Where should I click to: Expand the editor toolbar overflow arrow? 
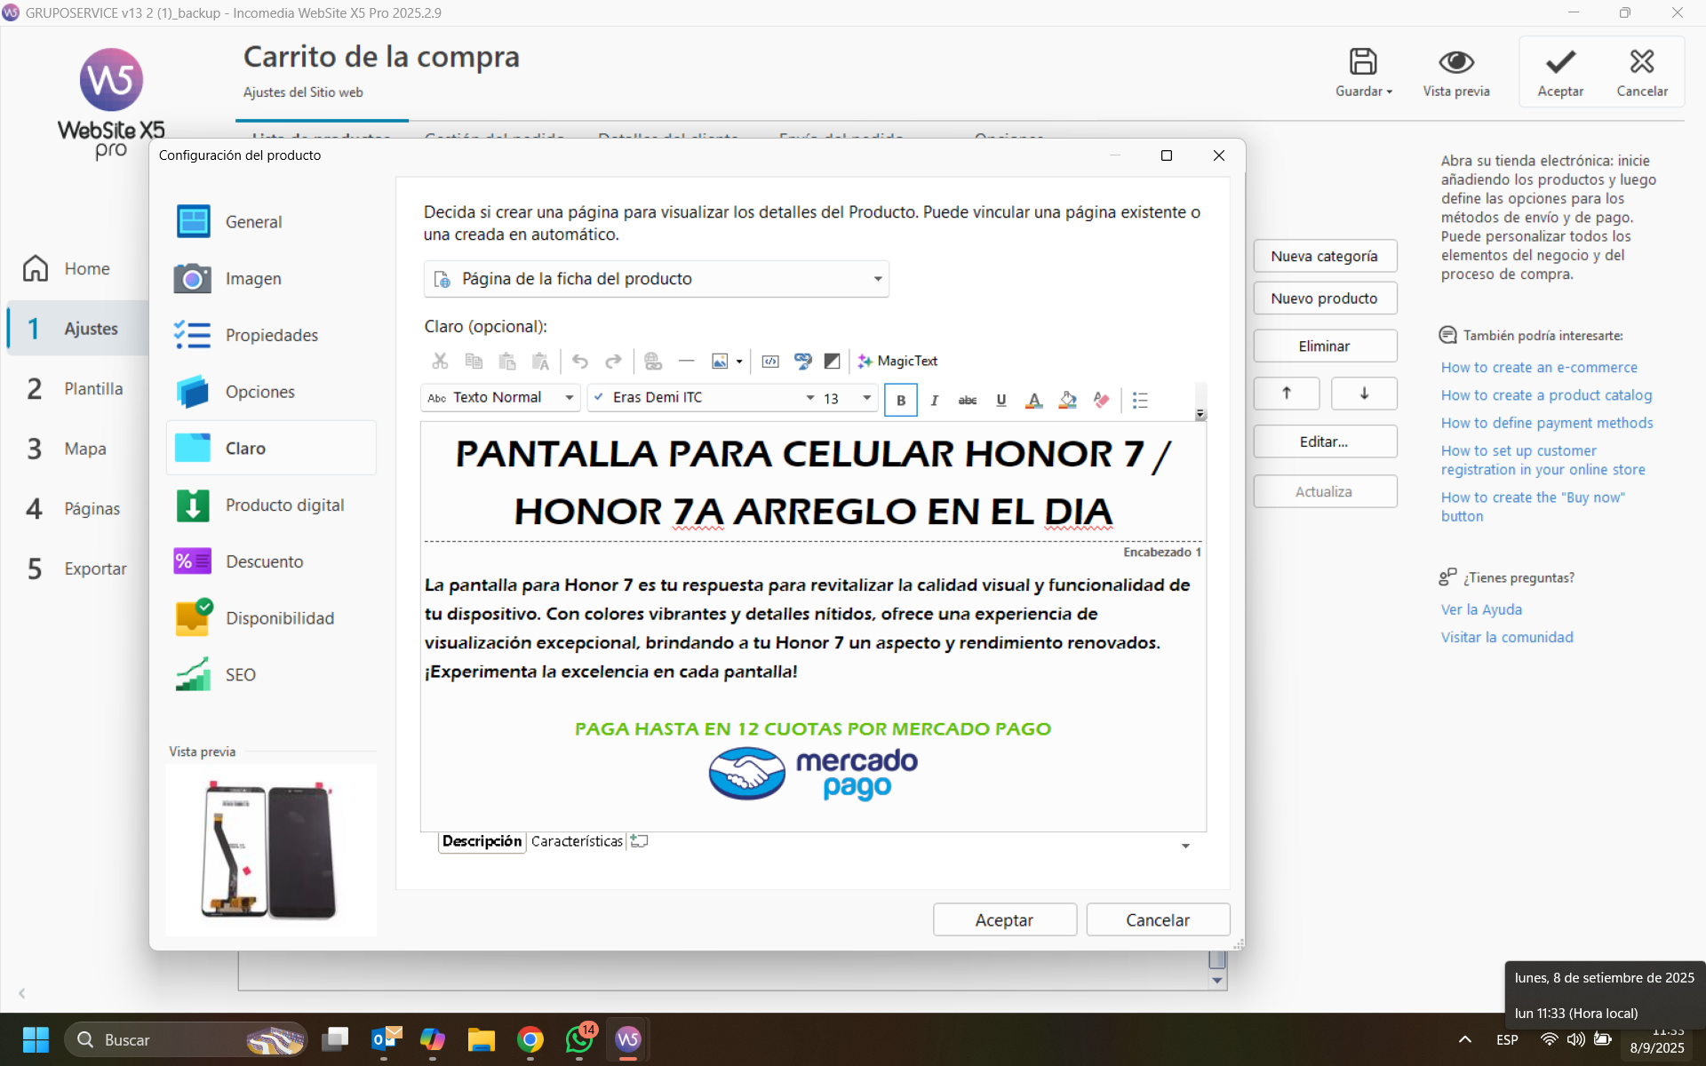[x=1200, y=414]
